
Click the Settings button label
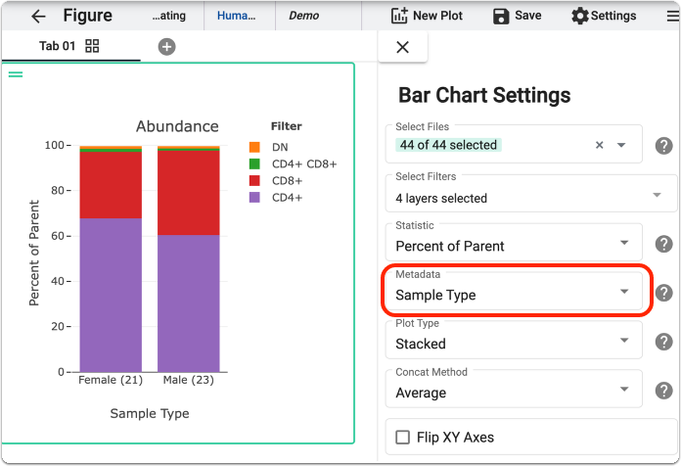pos(613,16)
